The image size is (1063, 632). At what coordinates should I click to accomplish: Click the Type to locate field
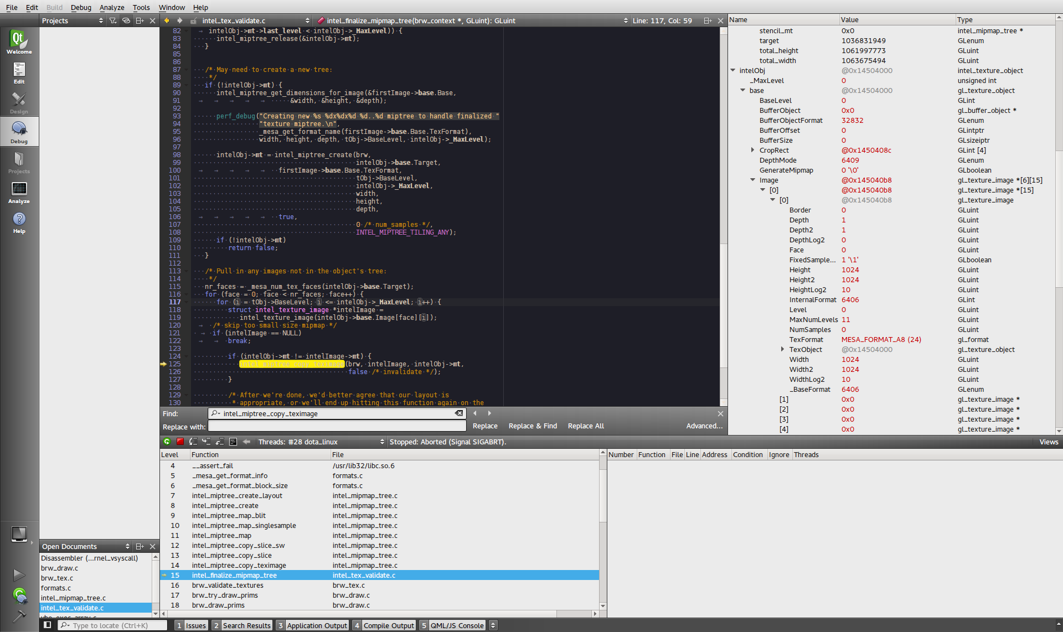[x=116, y=625]
